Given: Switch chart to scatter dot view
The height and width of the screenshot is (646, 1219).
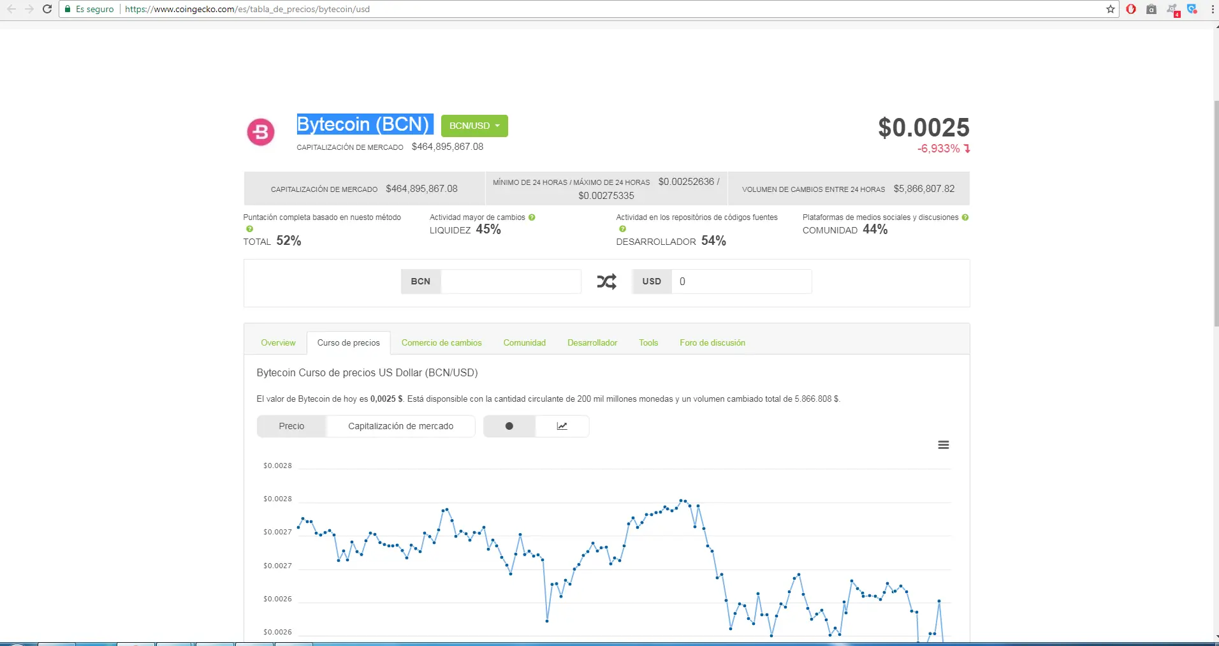Looking at the screenshot, I should coord(509,425).
